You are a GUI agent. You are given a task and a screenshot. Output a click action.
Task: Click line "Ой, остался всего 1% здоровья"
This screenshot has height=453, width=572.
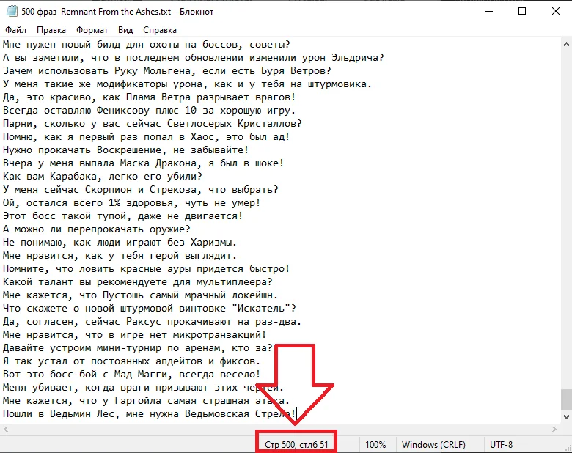point(132,203)
